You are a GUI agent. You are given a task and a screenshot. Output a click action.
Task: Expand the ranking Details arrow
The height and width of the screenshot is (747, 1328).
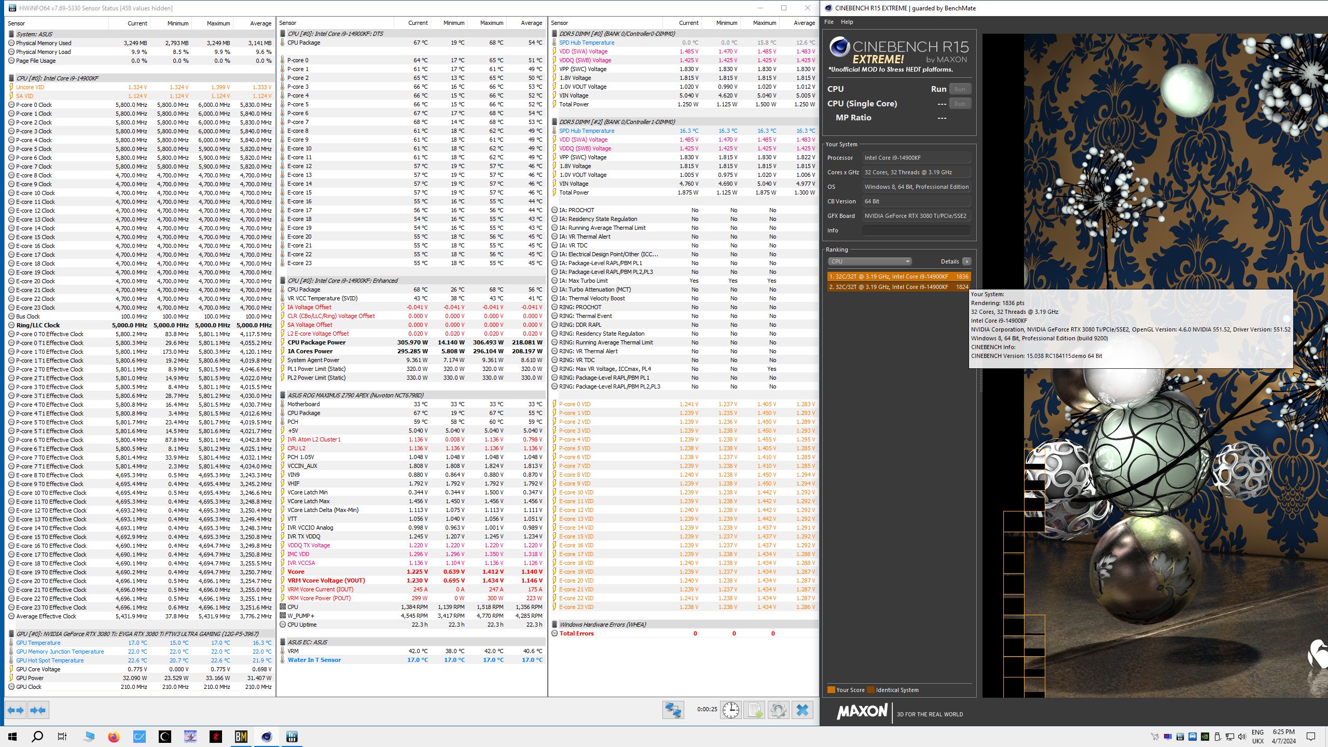(x=966, y=261)
